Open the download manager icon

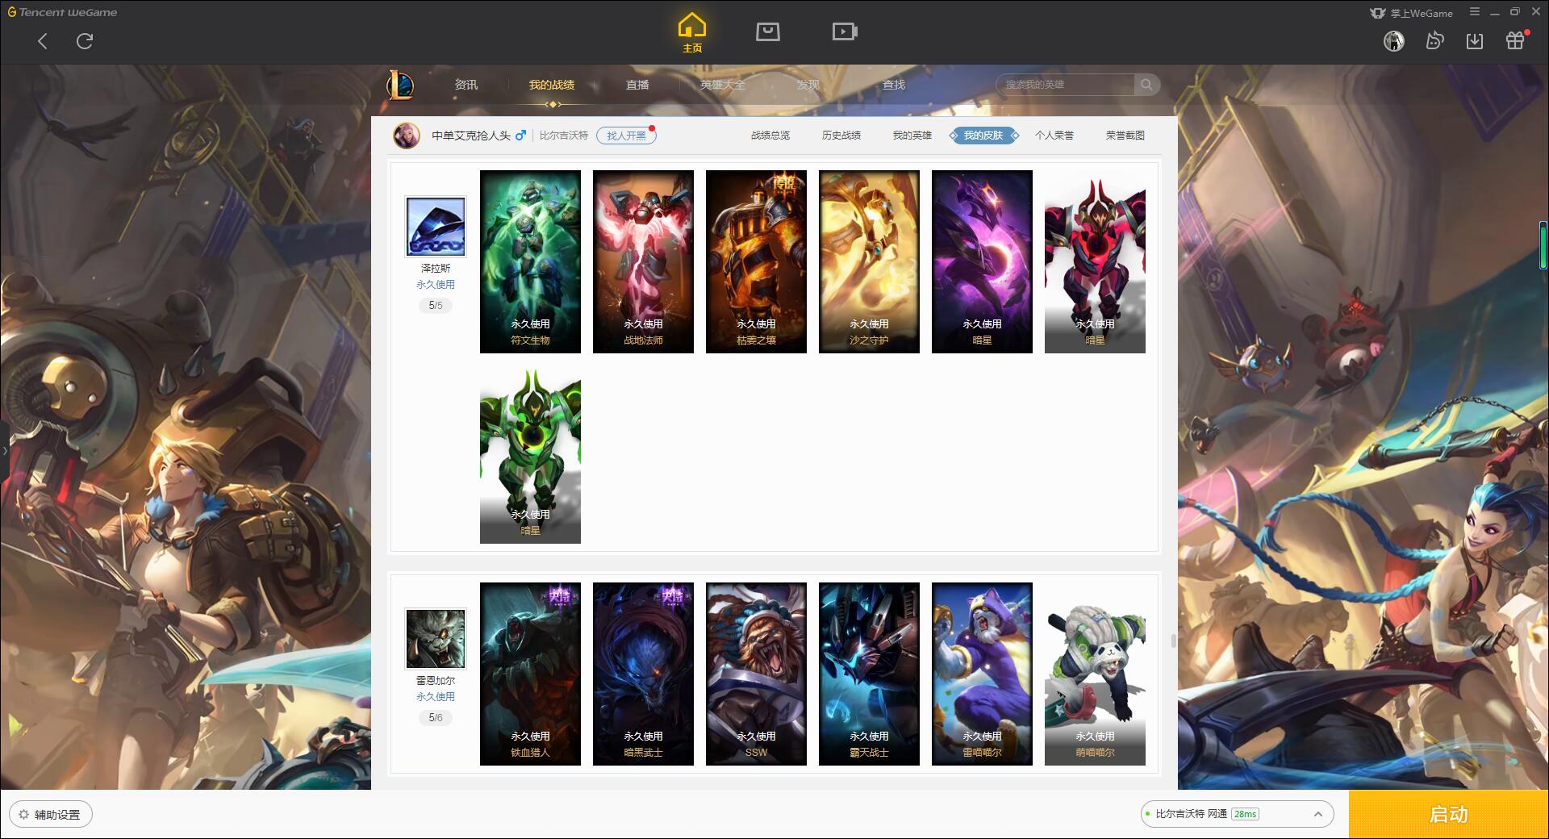[1475, 41]
